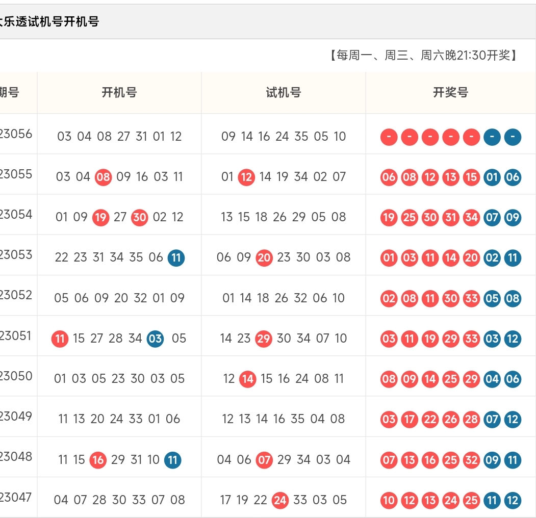536x518 pixels.
Task: Click 试机号 numbers 13 15 18 26 29 05 08
Action: [284, 217]
